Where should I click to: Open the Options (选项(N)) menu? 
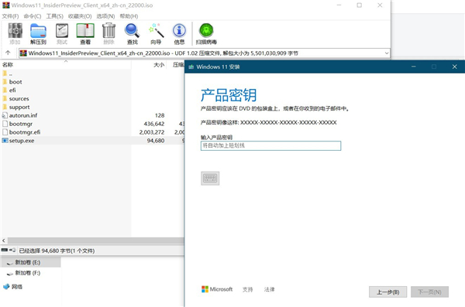click(105, 16)
